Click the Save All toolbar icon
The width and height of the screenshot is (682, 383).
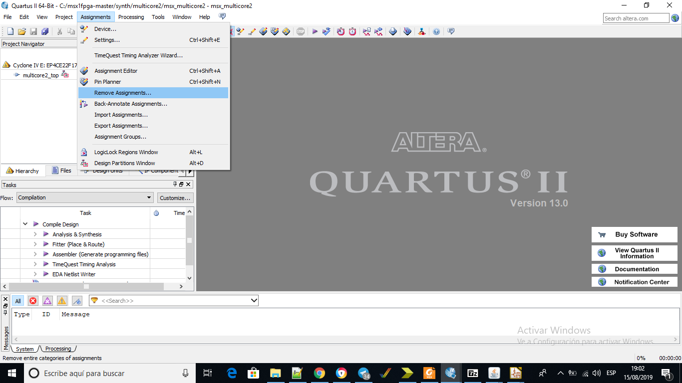point(45,31)
